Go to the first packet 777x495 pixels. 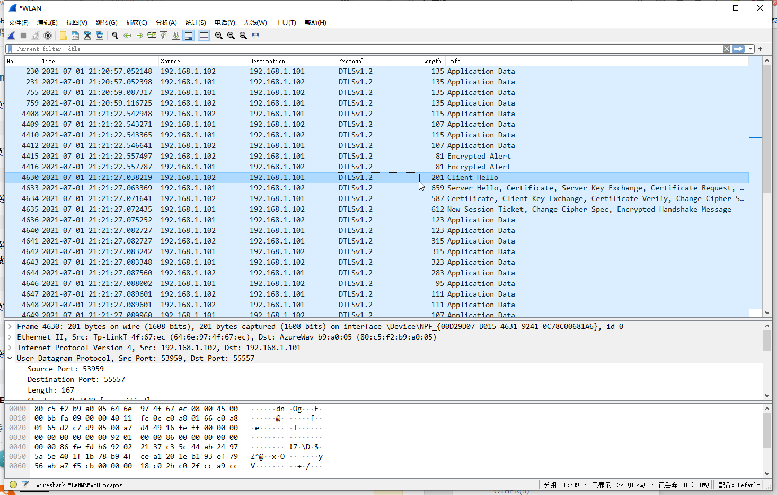164,36
